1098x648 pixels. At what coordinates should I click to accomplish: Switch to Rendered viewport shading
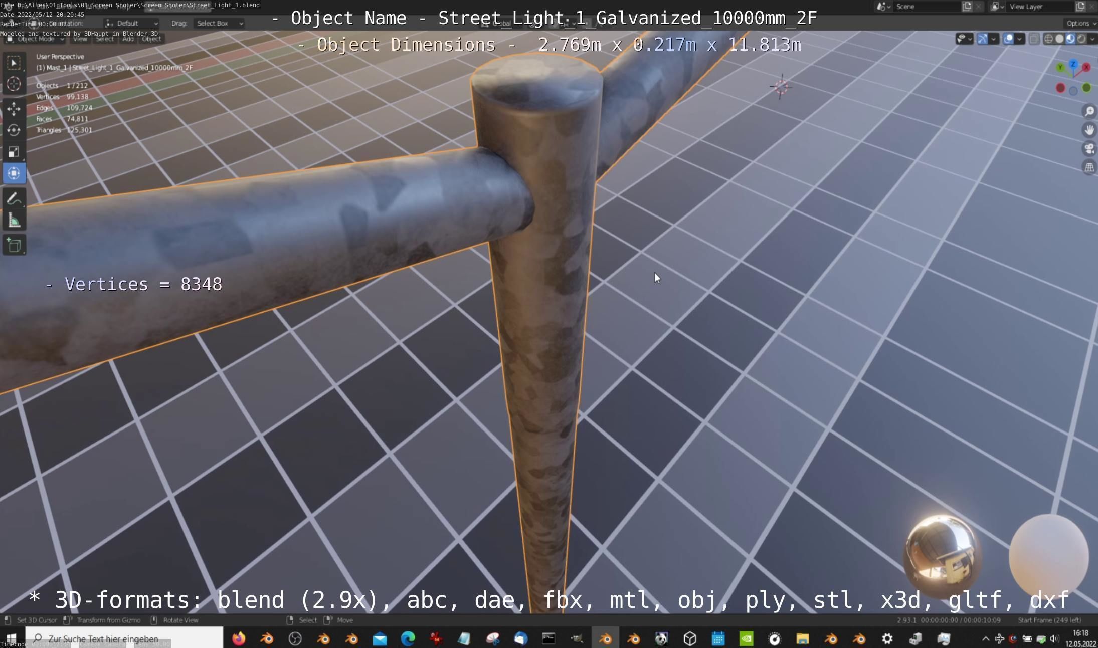click(1081, 39)
